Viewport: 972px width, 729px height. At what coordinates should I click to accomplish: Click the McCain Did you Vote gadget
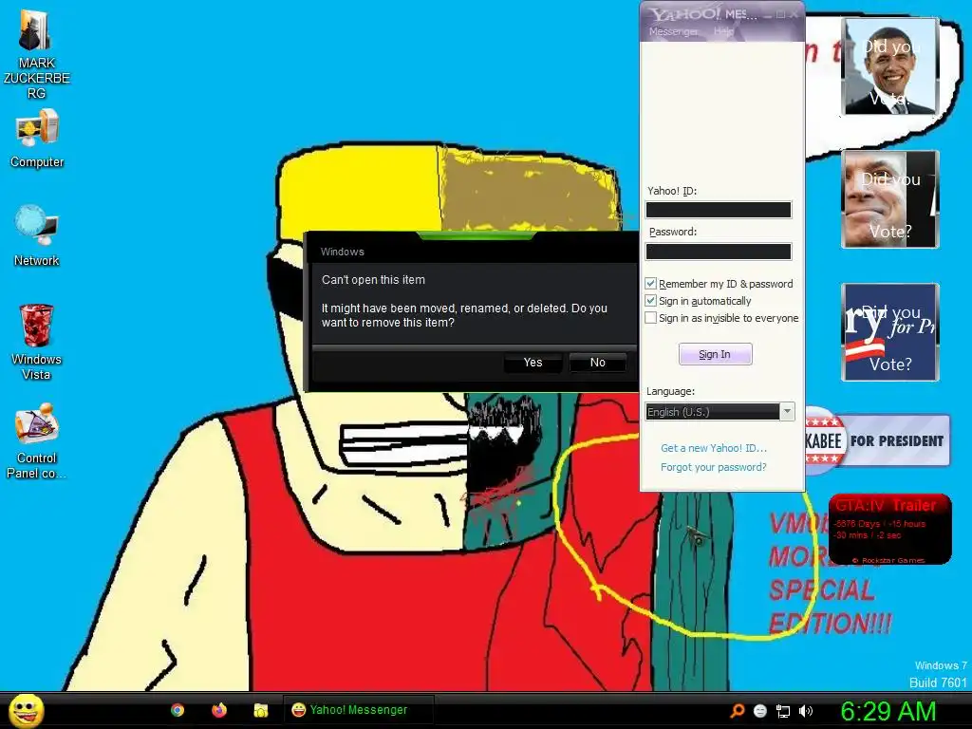pos(890,199)
